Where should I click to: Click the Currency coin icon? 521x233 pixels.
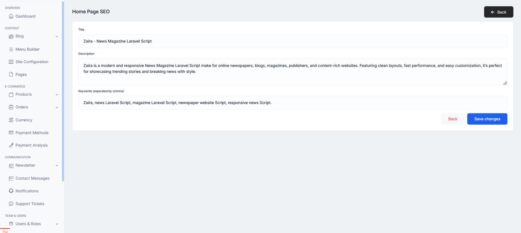pos(11,120)
